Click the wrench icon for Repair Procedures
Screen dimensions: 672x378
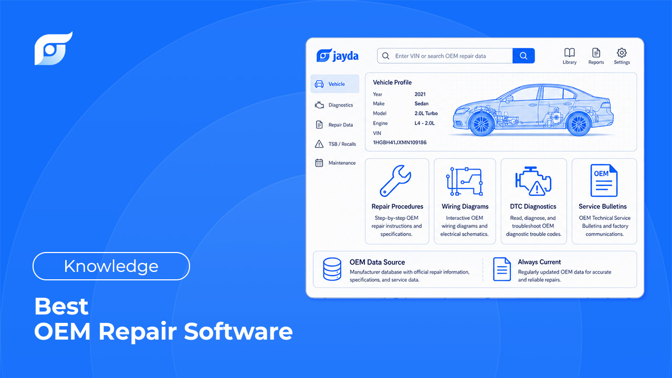(x=396, y=181)
